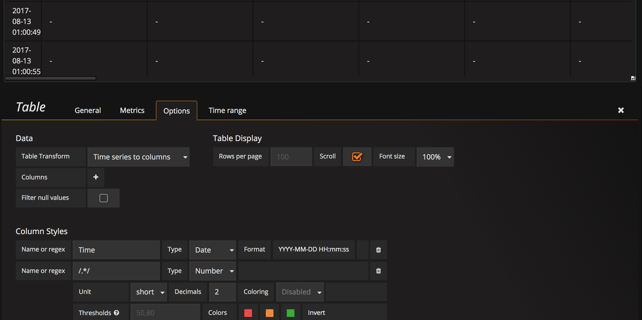Close the Table panel editor
Screen dimensions: 642x320
coord(621,110)
